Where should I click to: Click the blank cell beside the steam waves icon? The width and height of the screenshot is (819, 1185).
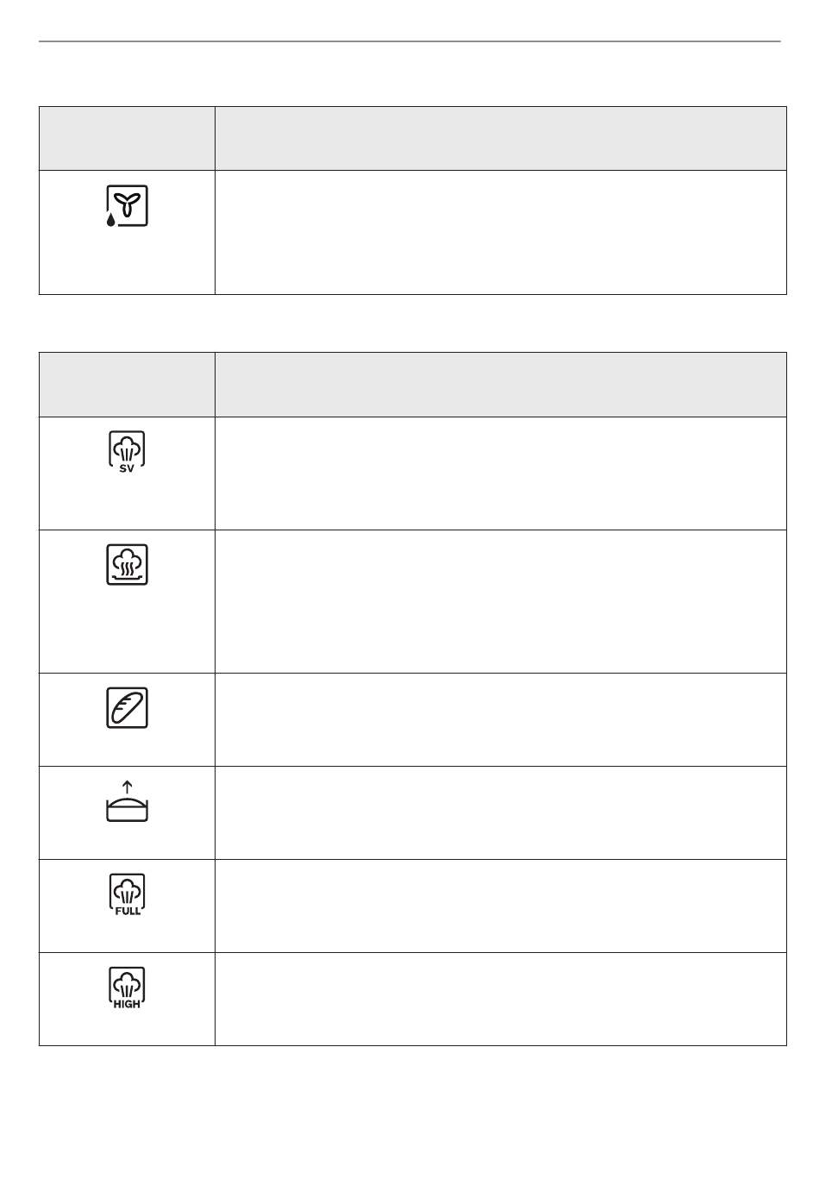click(501, 601)
